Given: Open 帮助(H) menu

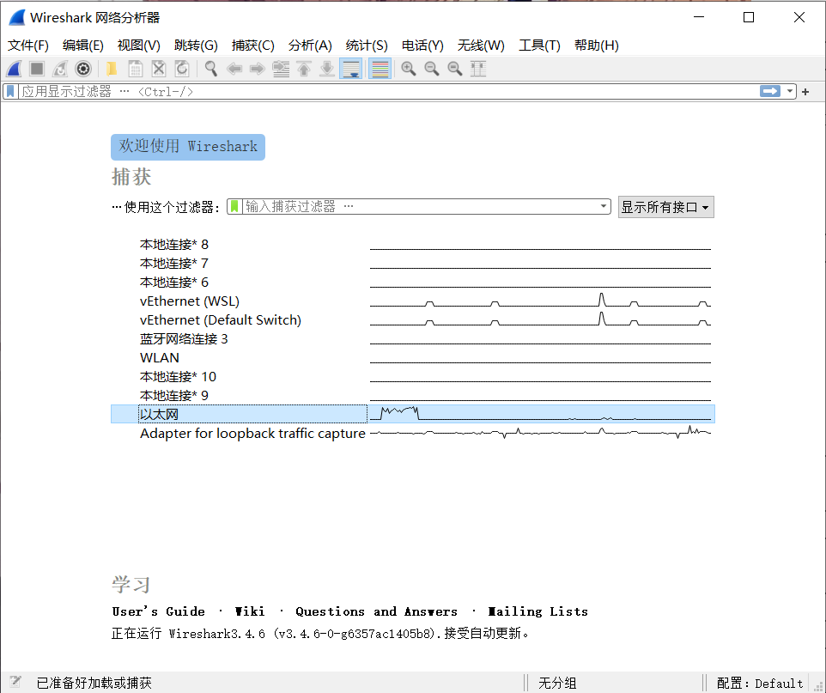Looking at the screenshot, I should click(597, 46).
